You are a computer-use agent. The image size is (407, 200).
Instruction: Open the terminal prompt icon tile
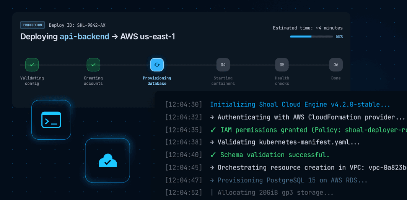[x=51, y=120]
